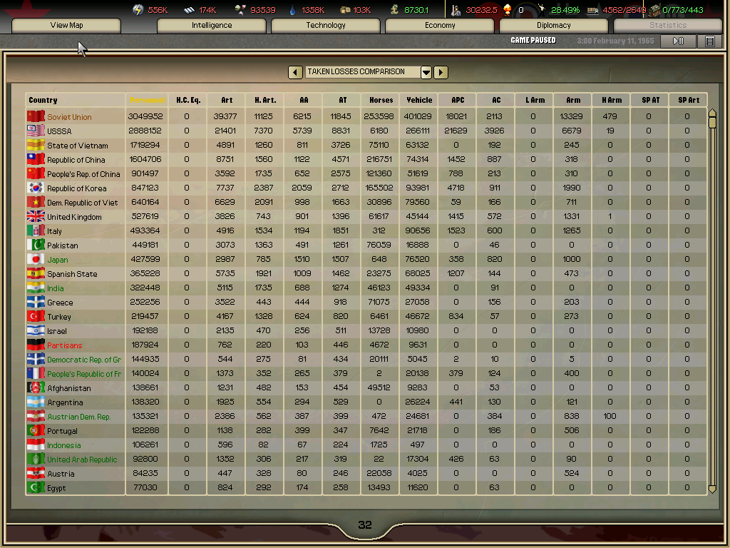Sort table by Vehicle column header
The image size is (730, 548).
[419, 100]
